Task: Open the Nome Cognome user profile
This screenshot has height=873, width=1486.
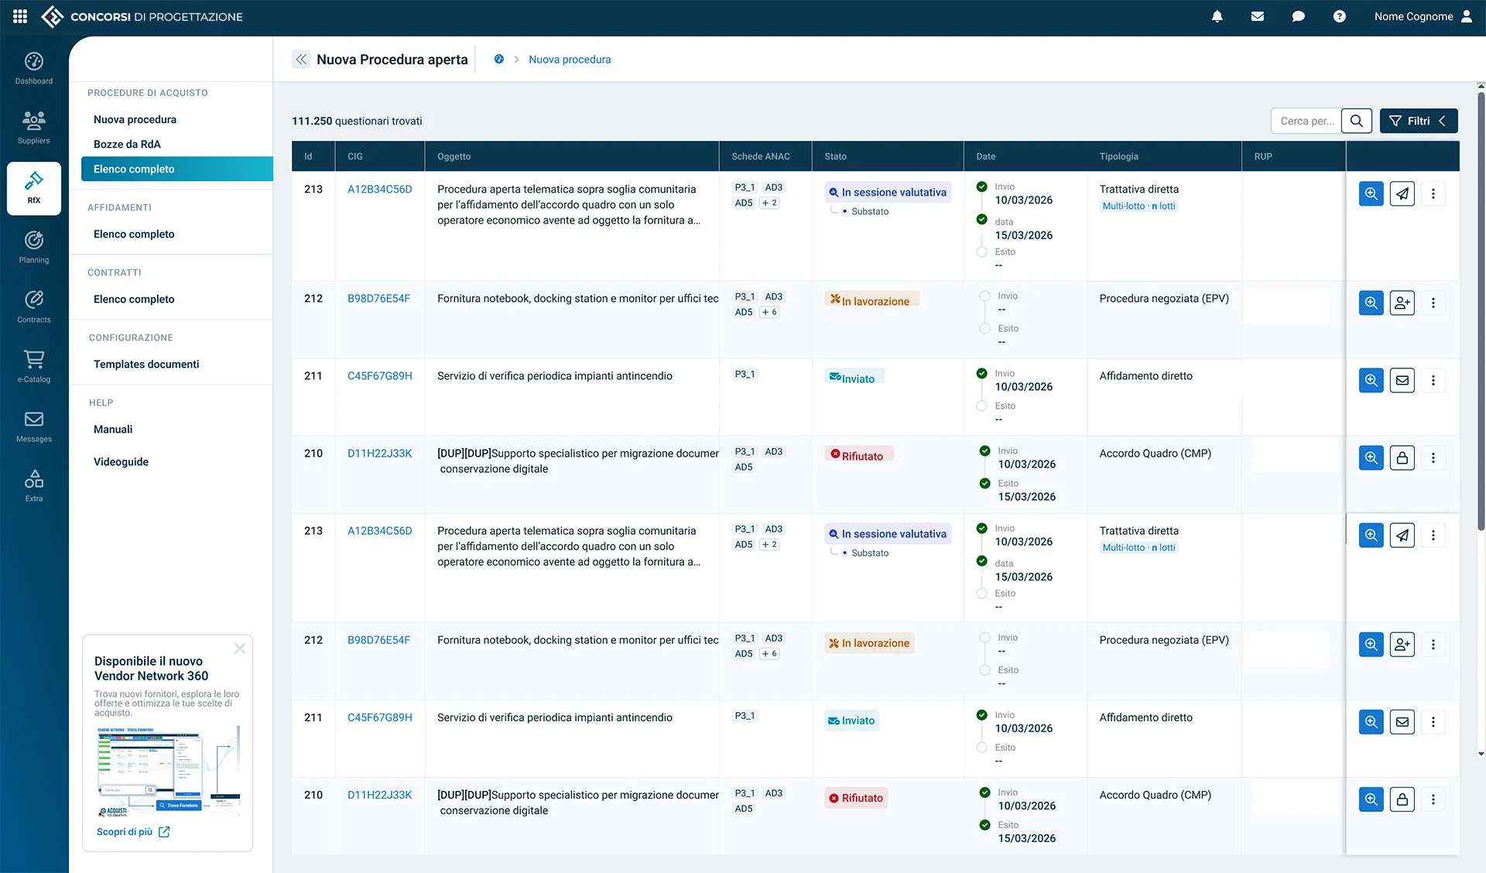Action: tap(1423, 16)
